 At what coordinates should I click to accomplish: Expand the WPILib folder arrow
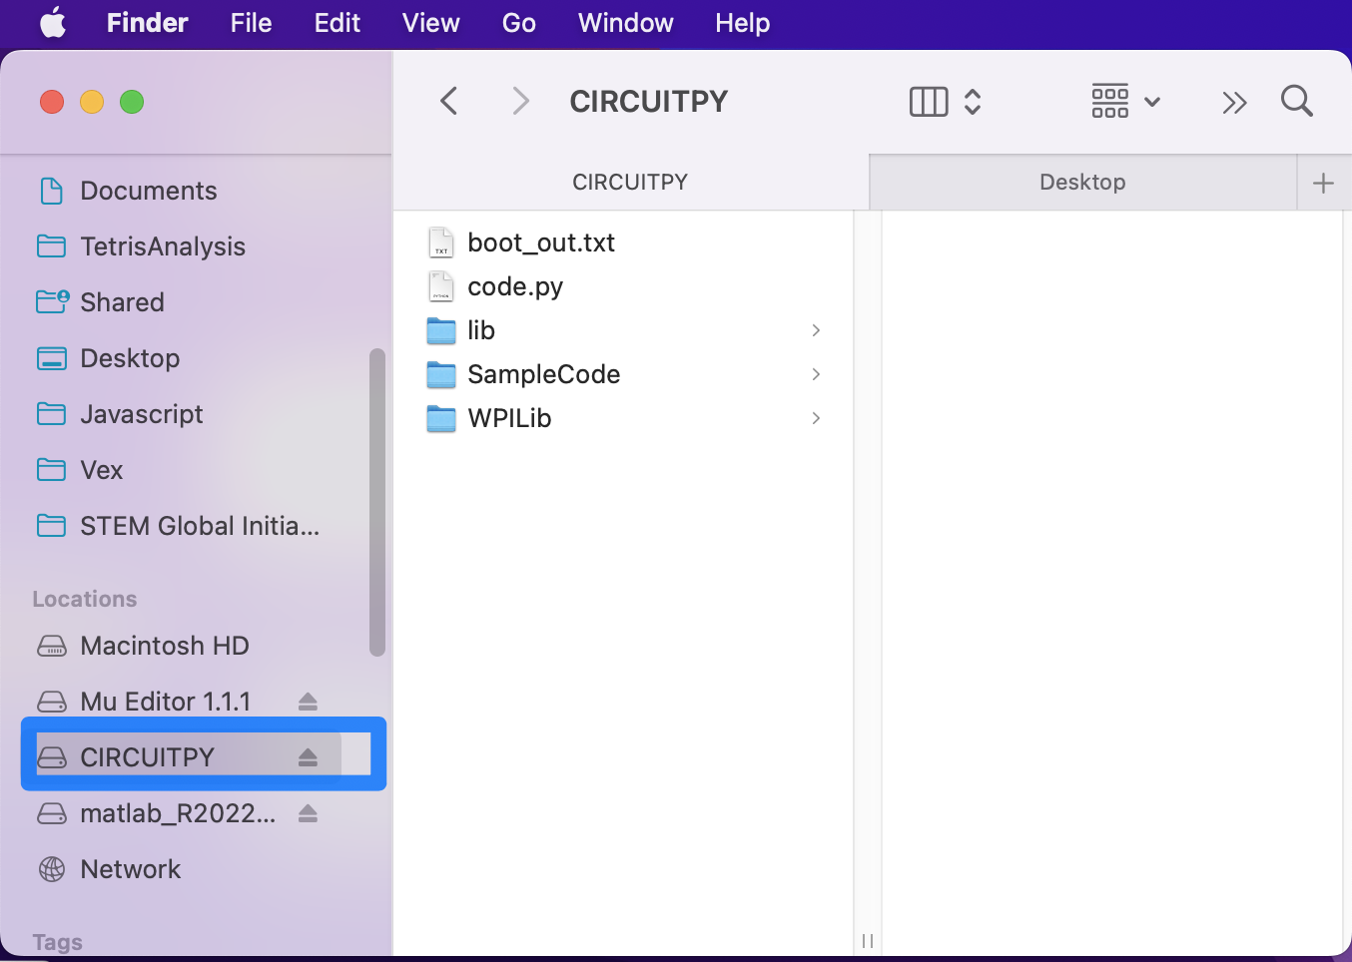click(816, 418)
